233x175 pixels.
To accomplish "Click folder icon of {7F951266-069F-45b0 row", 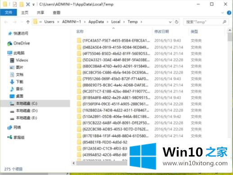I will [79, 79].
